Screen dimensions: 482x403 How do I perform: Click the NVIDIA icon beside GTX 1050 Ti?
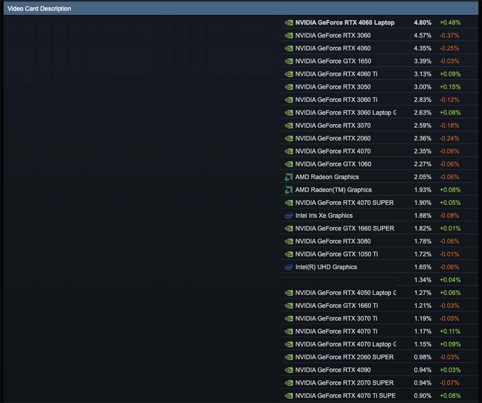point(289,254)
